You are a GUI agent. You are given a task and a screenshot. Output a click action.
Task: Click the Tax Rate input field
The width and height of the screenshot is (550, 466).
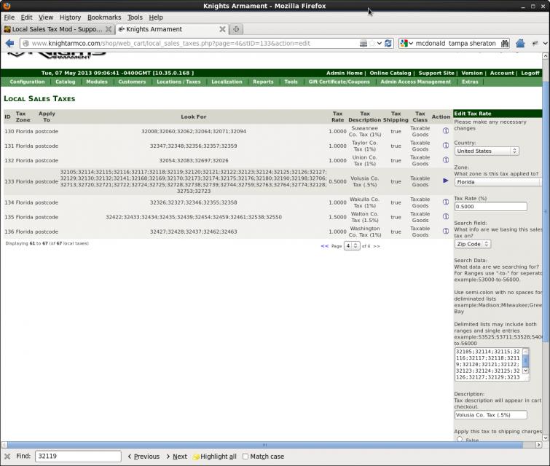(491, 207)
